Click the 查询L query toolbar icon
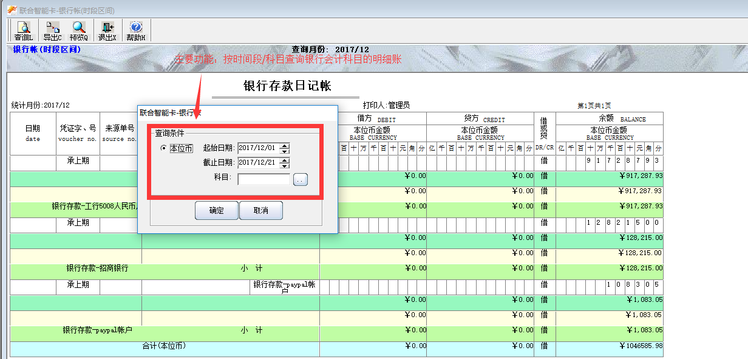 (23, 30)
